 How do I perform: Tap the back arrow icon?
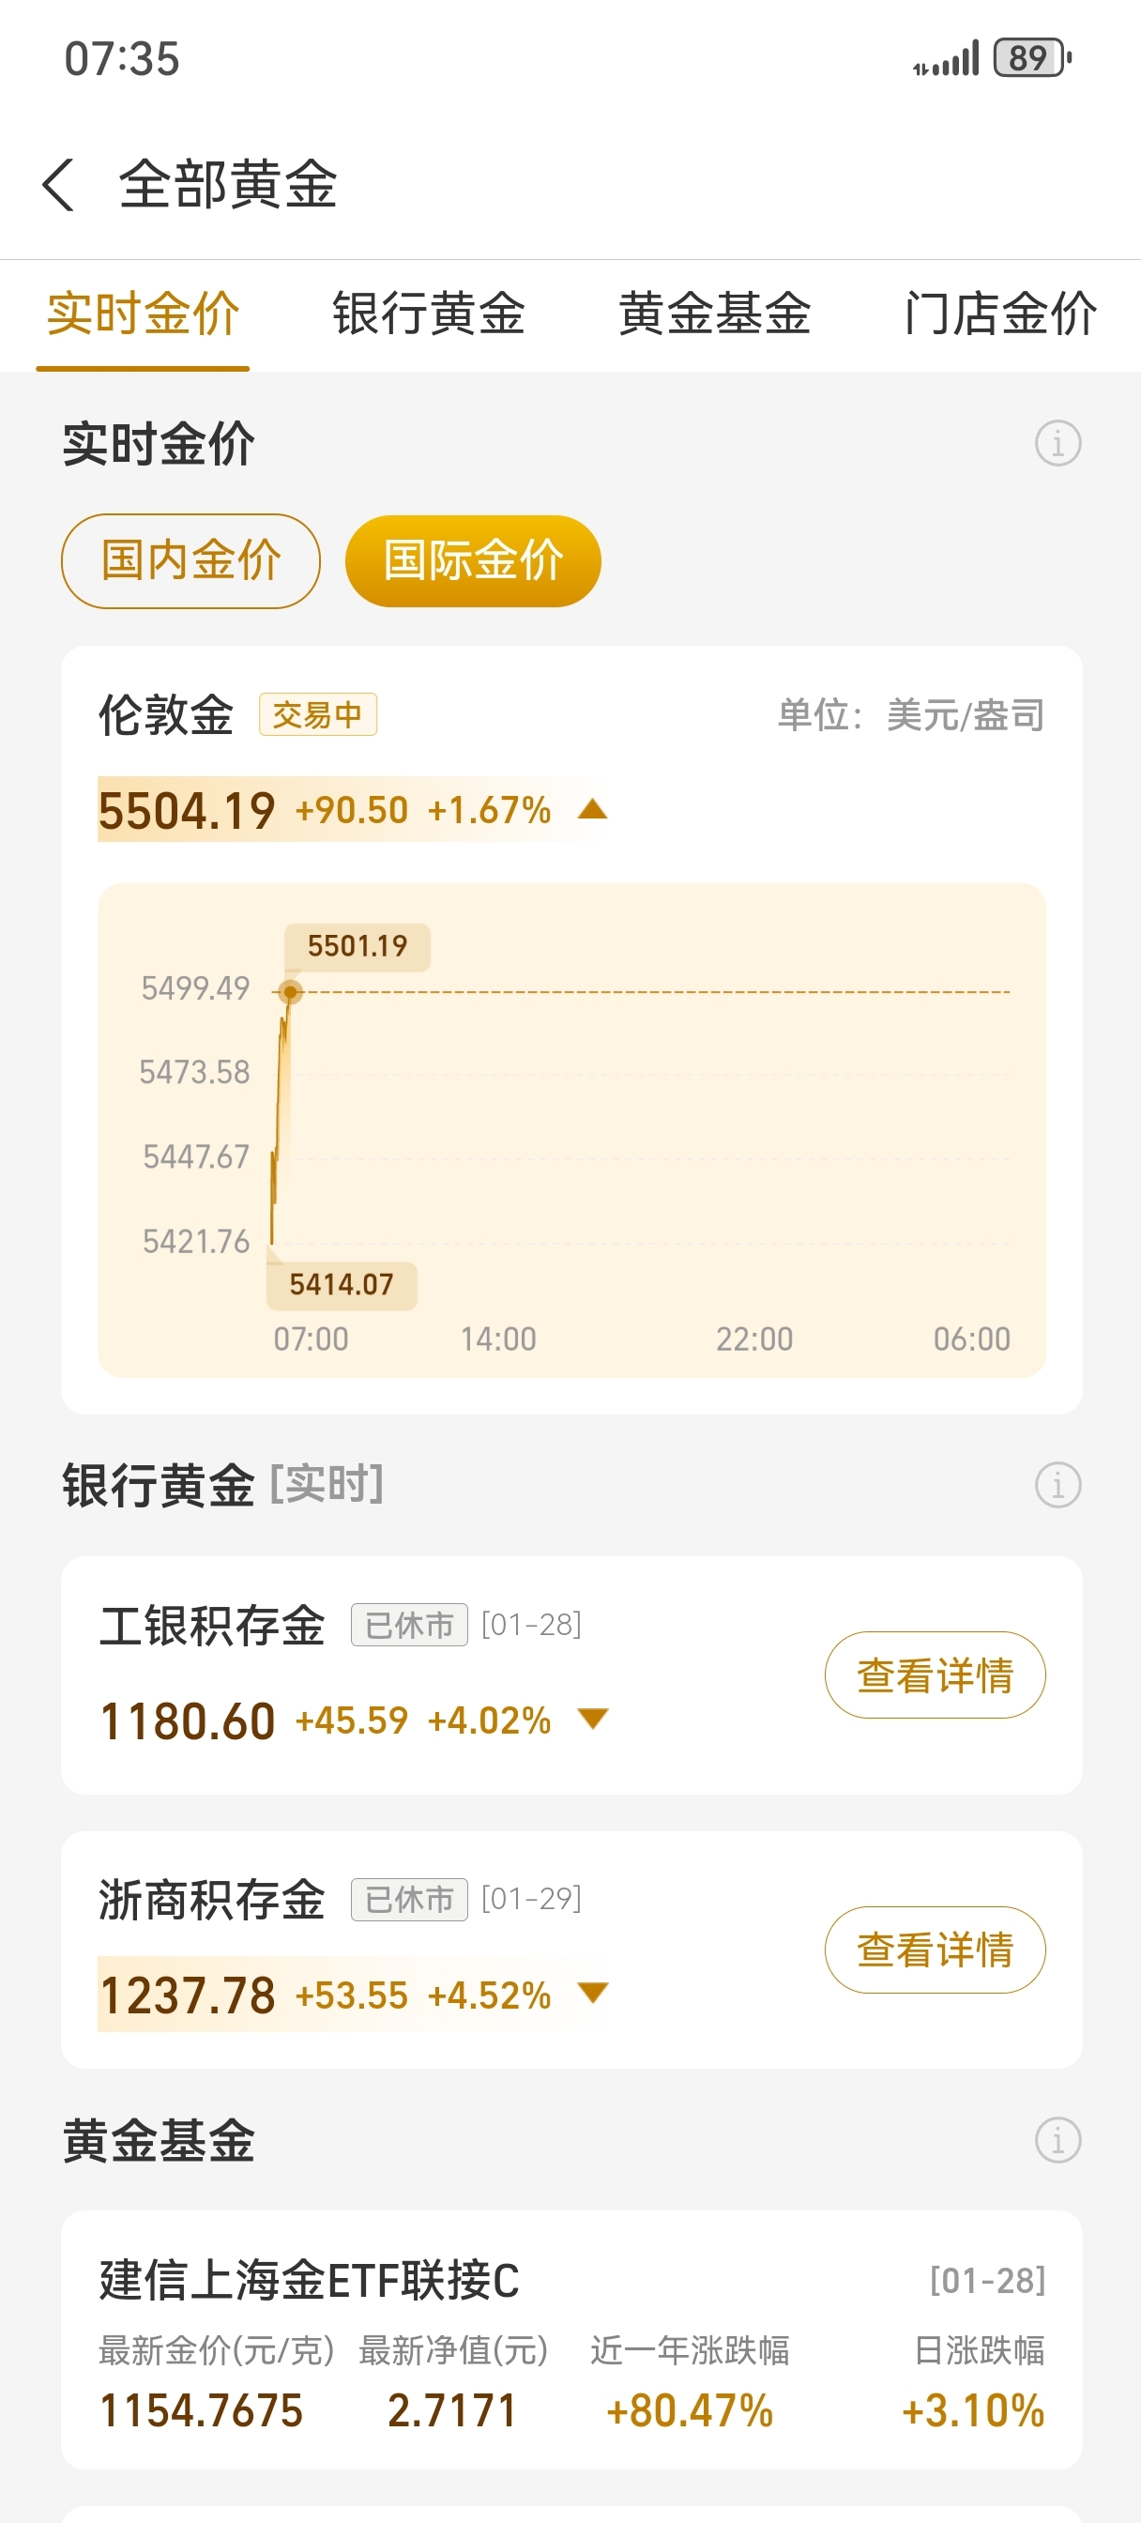coord(59,184)
